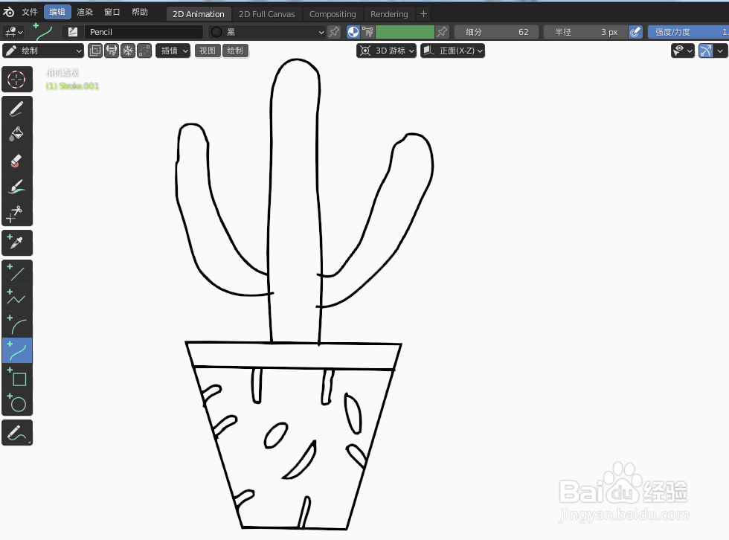Click the 绘制 (Draw) button
729x540 pixels.
tap(235, 51)
